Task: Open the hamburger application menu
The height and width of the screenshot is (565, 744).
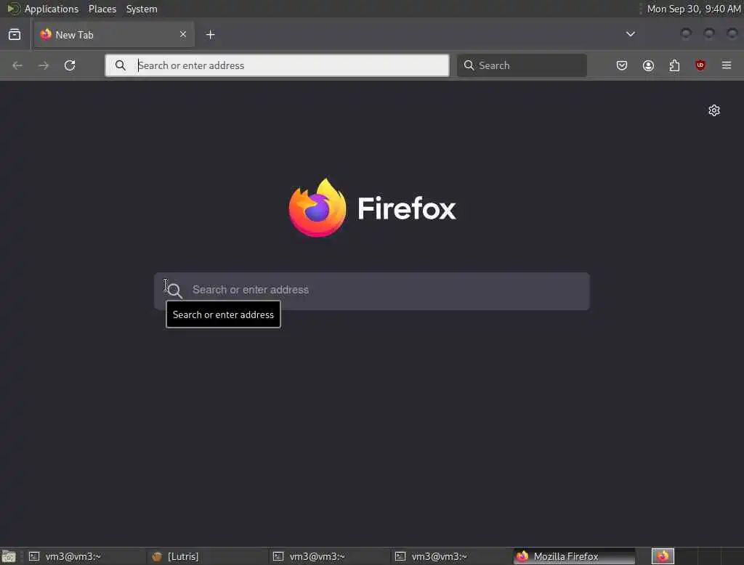Action: 727,65
